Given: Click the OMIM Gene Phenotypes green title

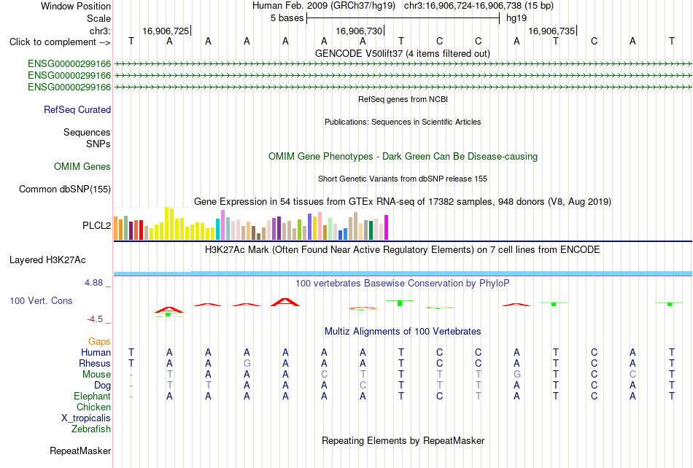Looking at the screenshot, I should [x=403, y=156].
